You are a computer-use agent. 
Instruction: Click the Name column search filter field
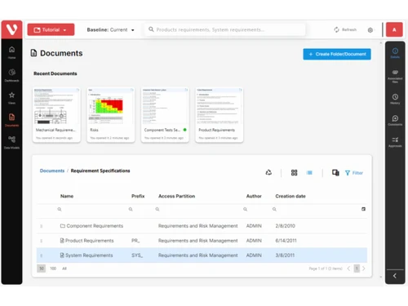(x=91, y=209)
